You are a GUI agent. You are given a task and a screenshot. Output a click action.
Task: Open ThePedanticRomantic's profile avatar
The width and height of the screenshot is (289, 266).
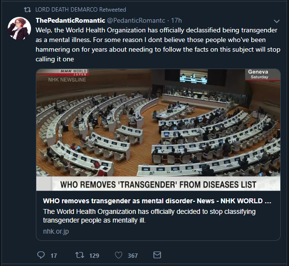(x=19, y=28)
